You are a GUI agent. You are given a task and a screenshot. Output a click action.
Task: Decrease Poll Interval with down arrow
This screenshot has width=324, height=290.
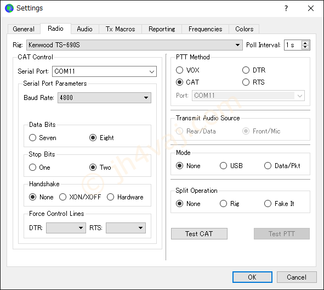(x=305, y=47)
